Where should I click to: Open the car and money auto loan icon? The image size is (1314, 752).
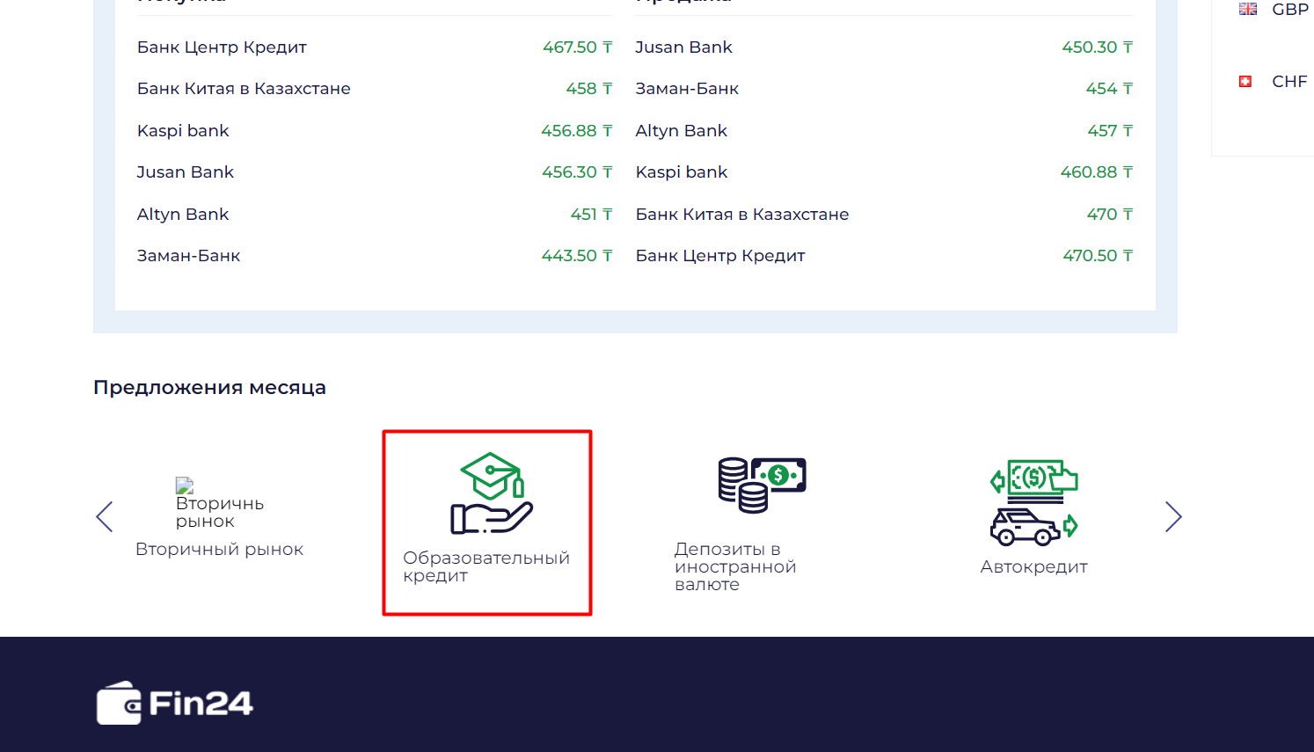click(1033, 502)
